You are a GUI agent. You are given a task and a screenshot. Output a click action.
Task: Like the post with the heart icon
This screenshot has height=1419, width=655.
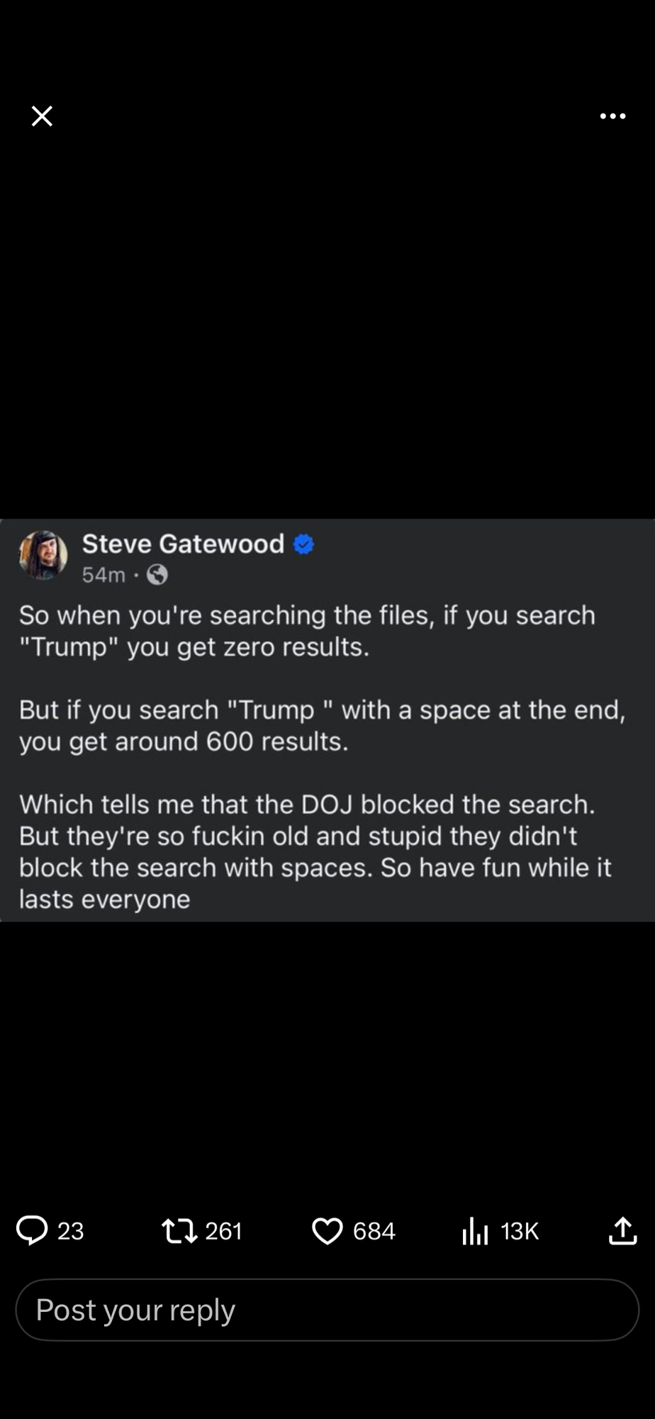(x=327, y=1231)
